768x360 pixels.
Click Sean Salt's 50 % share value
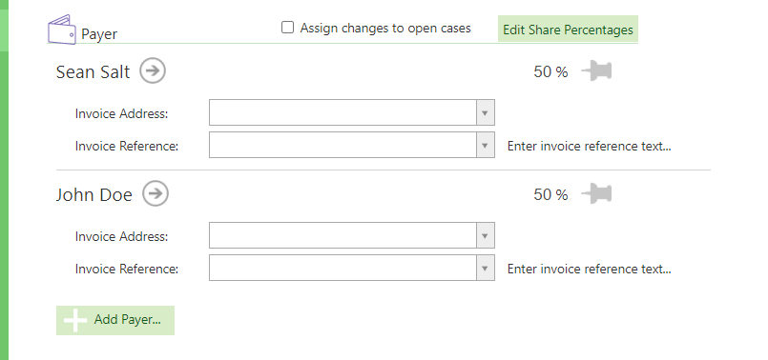point(550,71)
